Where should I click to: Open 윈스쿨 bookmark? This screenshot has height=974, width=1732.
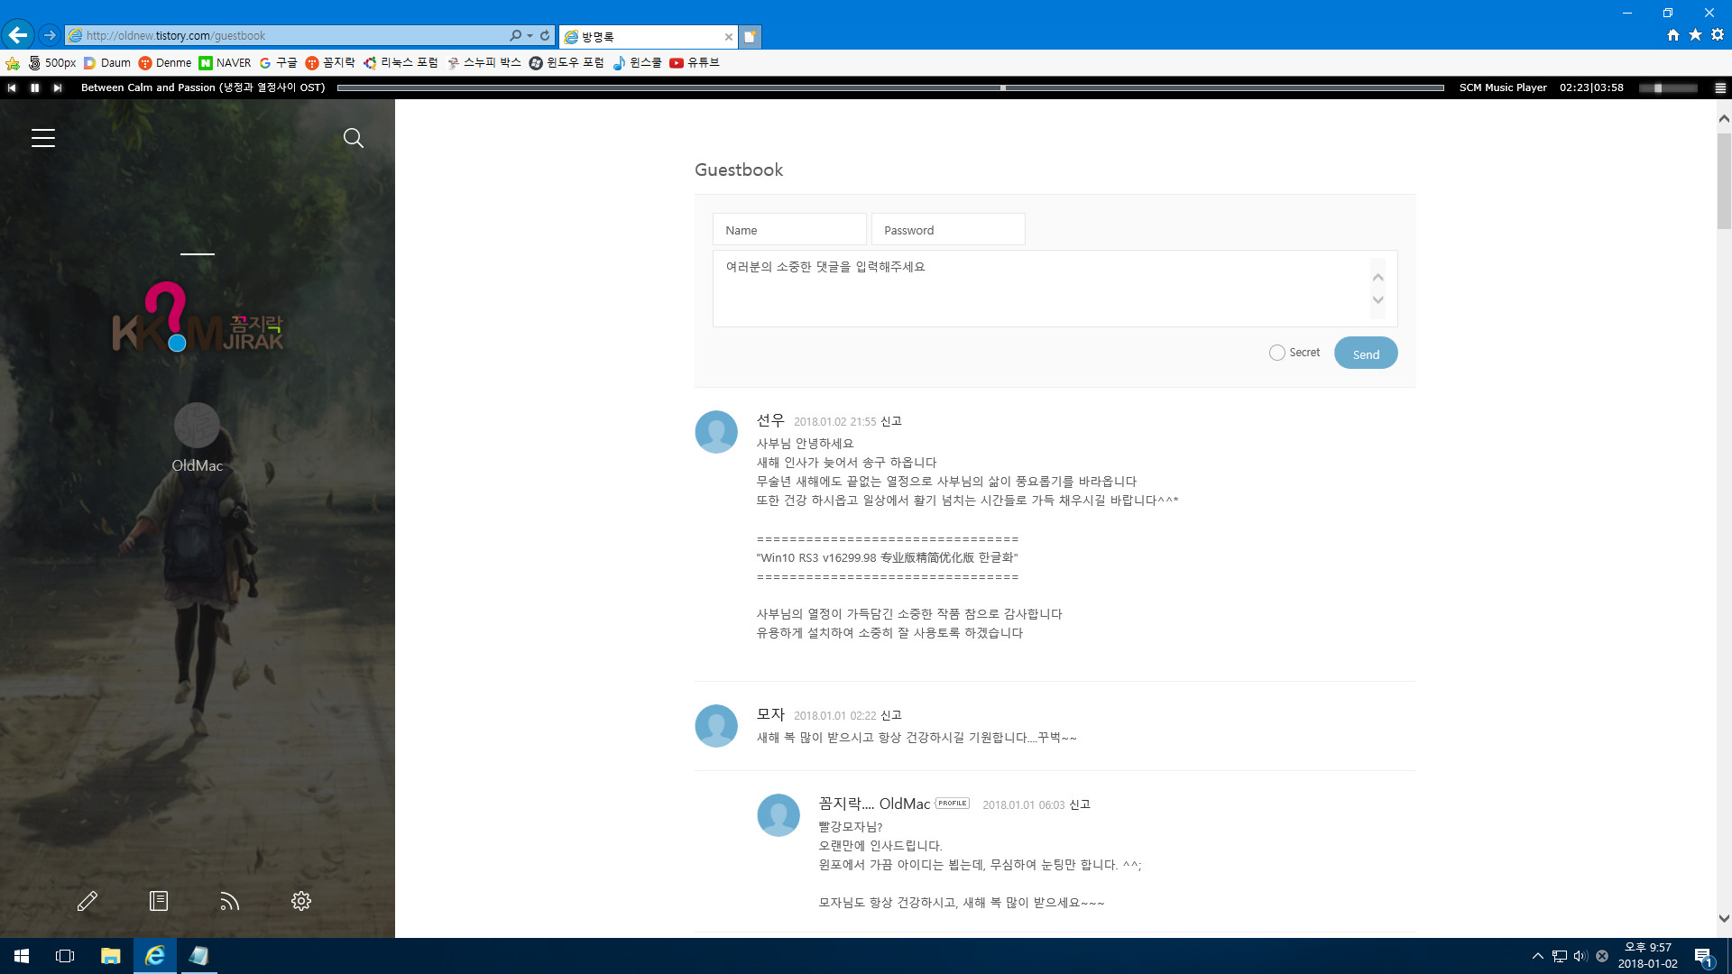(x=637, y=63)
